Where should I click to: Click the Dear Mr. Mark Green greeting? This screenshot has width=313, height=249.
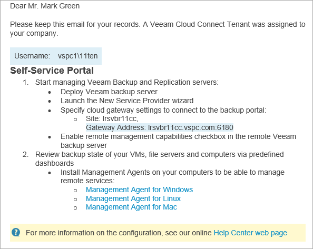click(x=45, y=6)
